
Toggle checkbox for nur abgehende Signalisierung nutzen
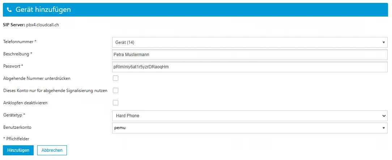116,91
